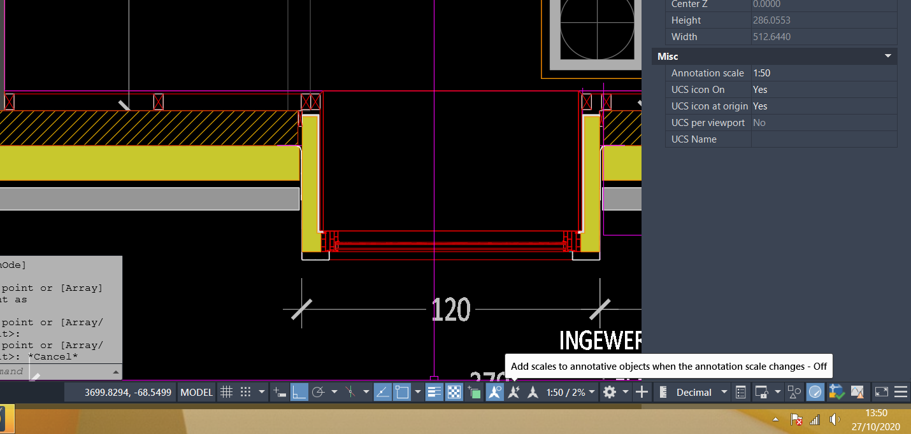Open volume speaker icon in tray
The image size is (911, 434).
click(x=834, y=420)
